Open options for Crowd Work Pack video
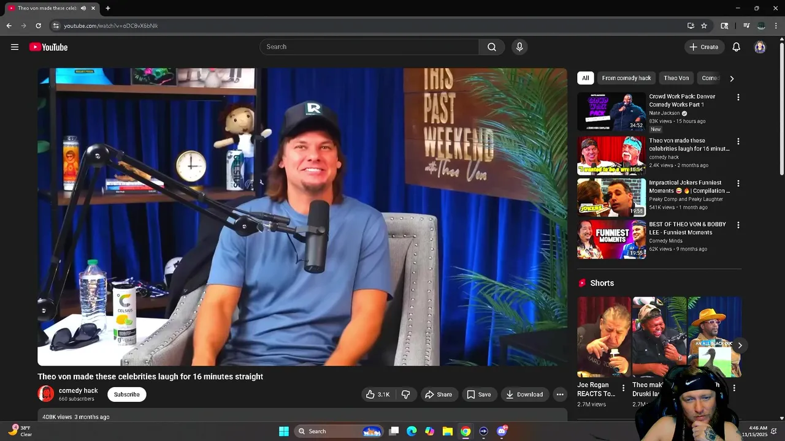Image resolution: width=785 pixels, height=441 pixels. (738, 97)
